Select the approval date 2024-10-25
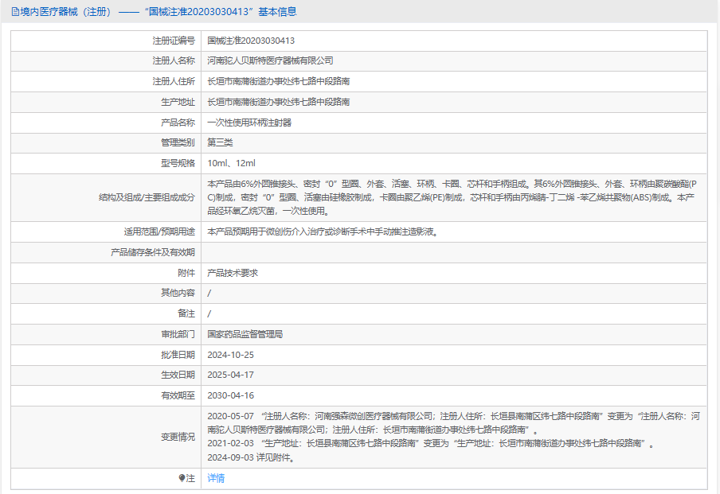The width and height of the screenshot is (720, 494). click(x=230, y=355)
